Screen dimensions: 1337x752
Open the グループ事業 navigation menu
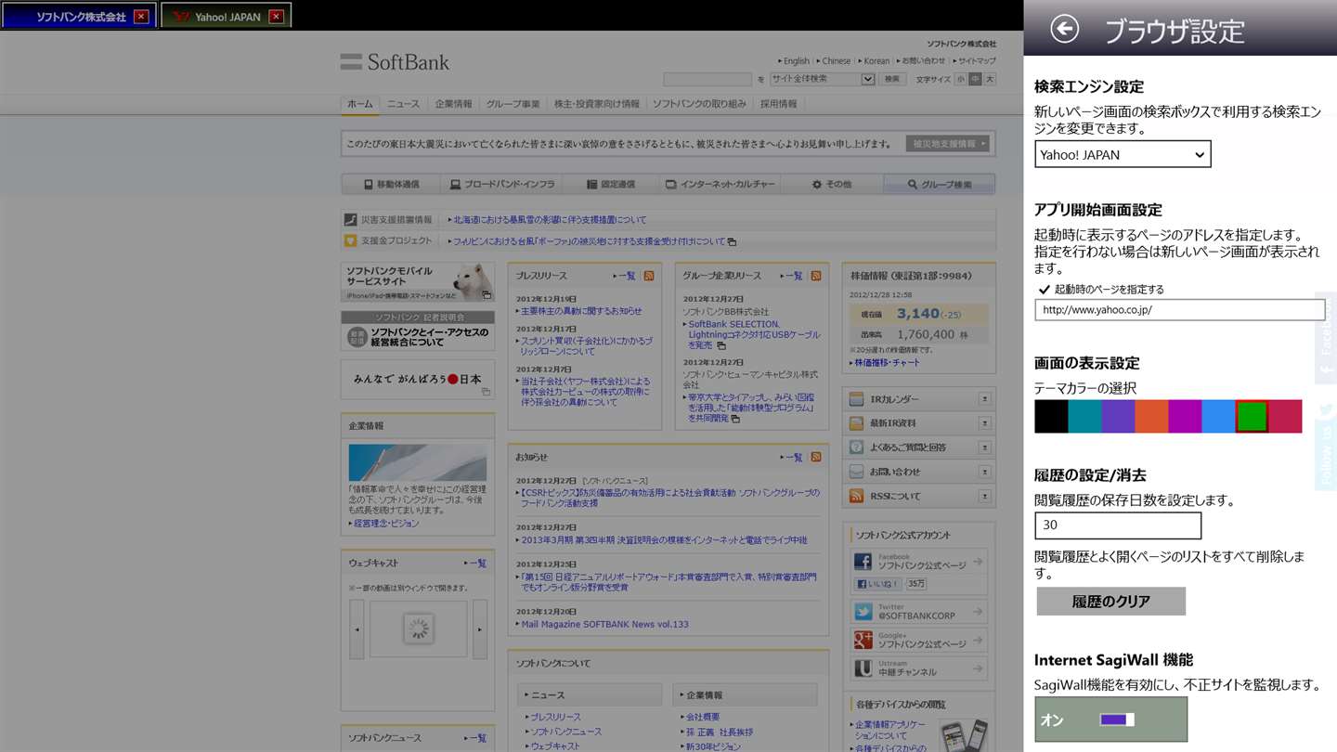pos(513,104)
